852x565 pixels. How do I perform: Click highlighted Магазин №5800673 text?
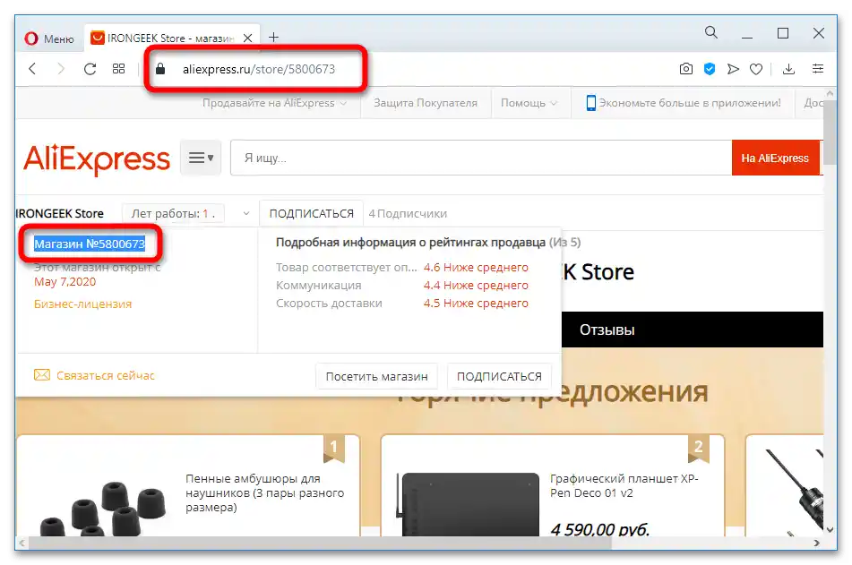coord(90,244)
